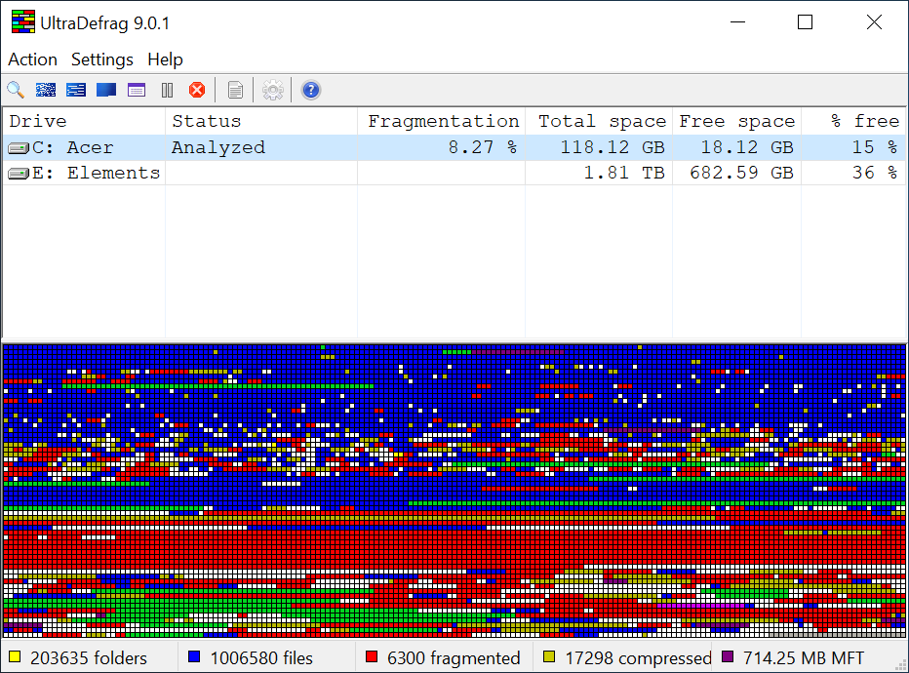Open the Action menu
The image size is (909, 673).
32,59
